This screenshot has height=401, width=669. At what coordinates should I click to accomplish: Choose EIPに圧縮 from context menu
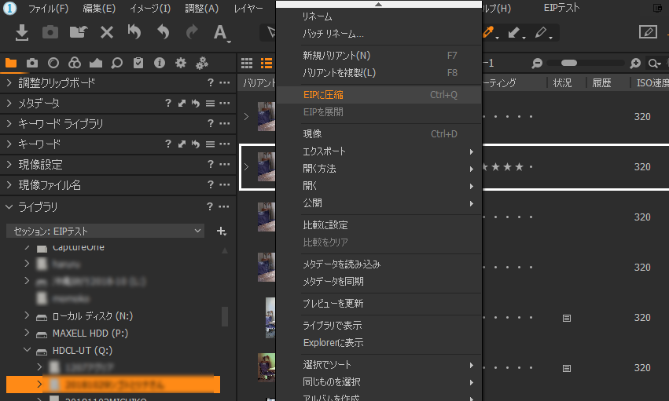(323, 94)
